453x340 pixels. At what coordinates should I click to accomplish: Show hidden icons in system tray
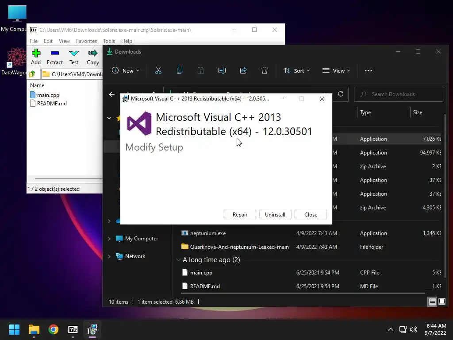(x=391, y=329)
